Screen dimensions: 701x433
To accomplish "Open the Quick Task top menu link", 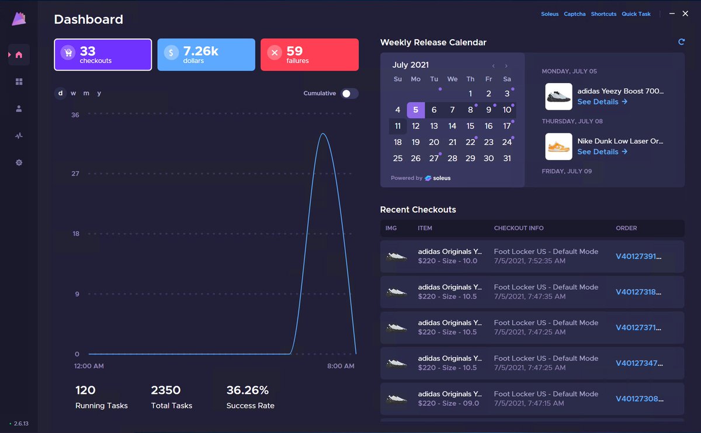I will pos(636,14).
